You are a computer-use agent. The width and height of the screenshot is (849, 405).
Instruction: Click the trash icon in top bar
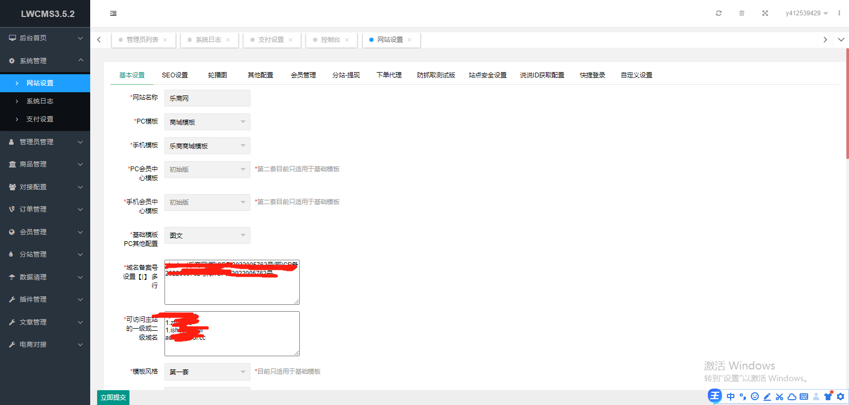pyautogui.click(x=742, y=13)
